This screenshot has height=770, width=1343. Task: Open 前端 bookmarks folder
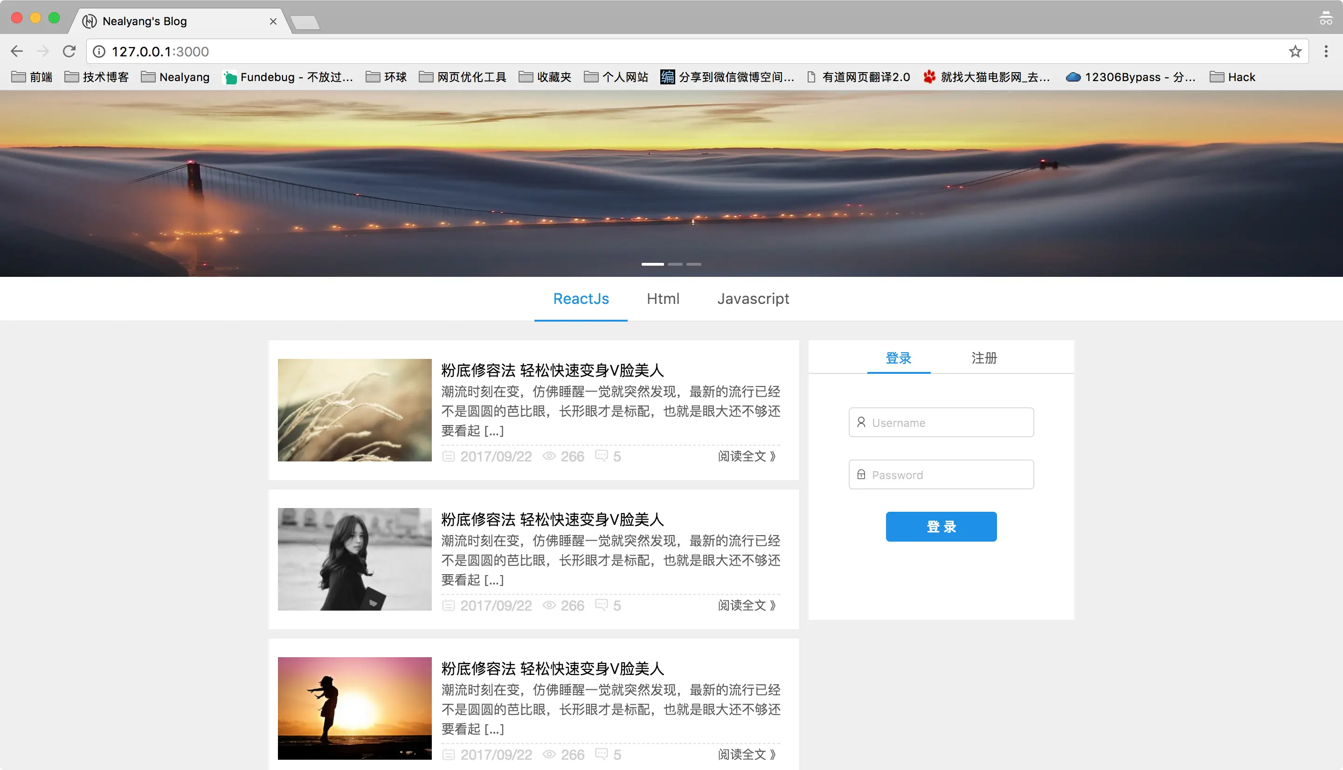[32, 77]
